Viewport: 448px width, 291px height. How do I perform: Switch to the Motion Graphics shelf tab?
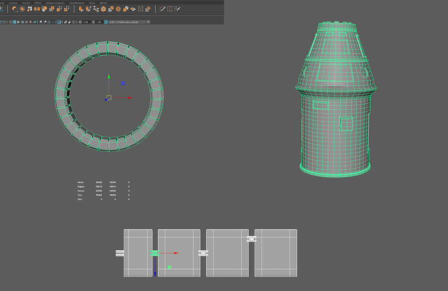pyautogui.click(x=54, y=3)
